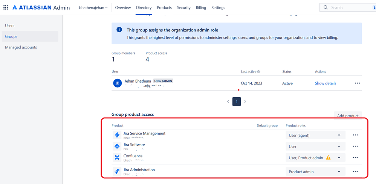Screen dimensions: 376x184
Task: Select Managed accounts in the sidebar
Action: pos(30,47)
